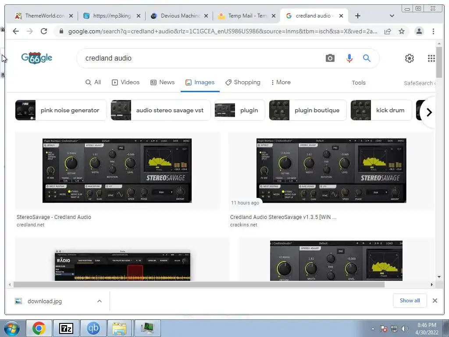Open the search Tools options
This screenshot has width=449, height=337.
(x=359, y=82)
